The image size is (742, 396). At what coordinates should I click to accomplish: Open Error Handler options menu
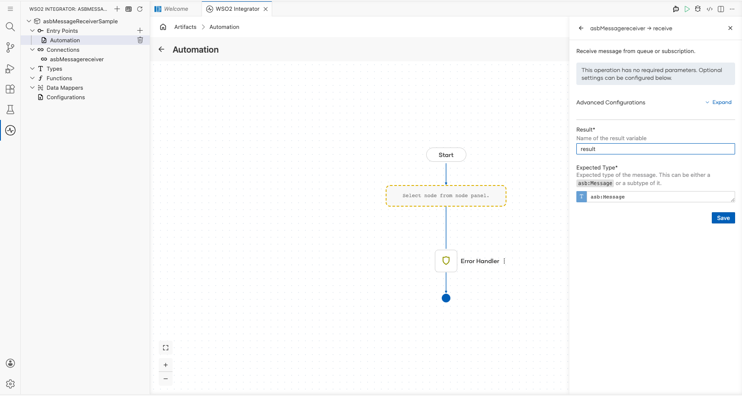504,261
